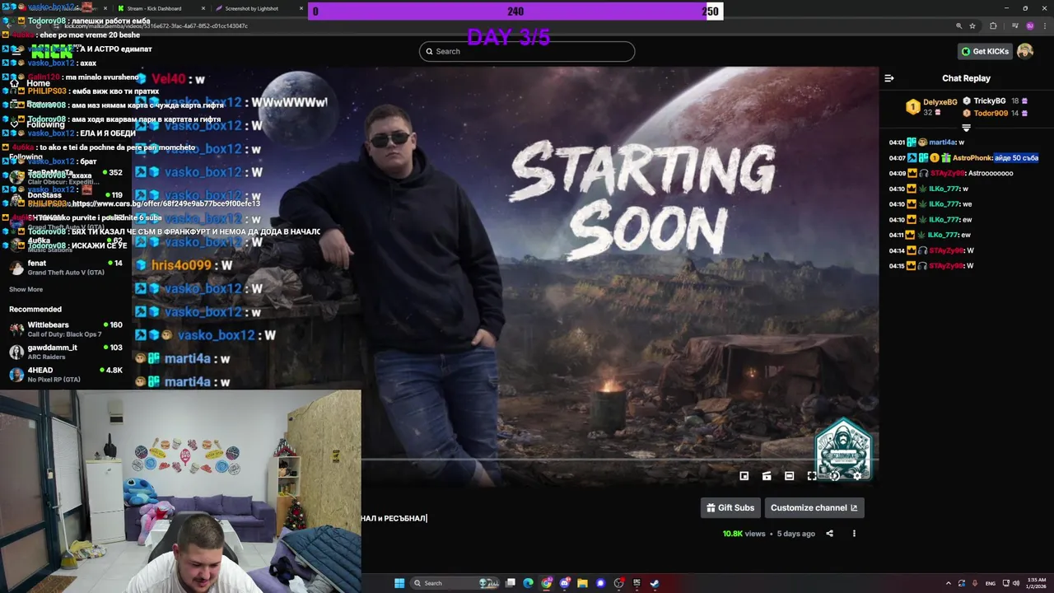Click the Get KICKs button

point(986,51)
